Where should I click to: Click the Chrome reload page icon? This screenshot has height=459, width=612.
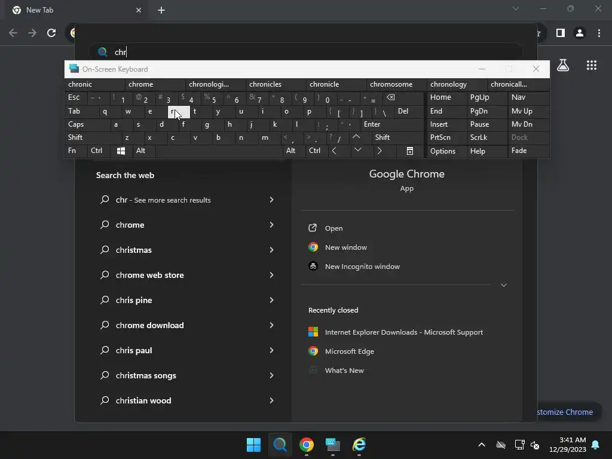[x=51, y=33]
